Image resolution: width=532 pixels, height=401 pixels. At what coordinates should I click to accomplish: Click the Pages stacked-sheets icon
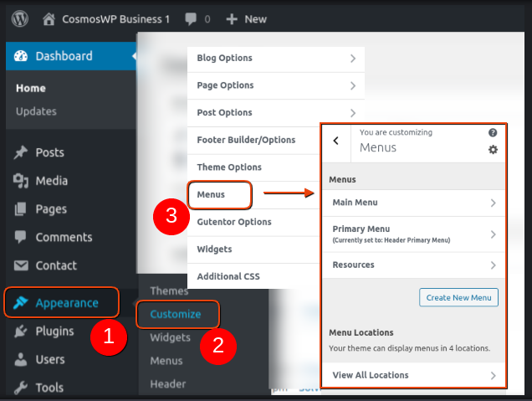[x=20, y=208]
